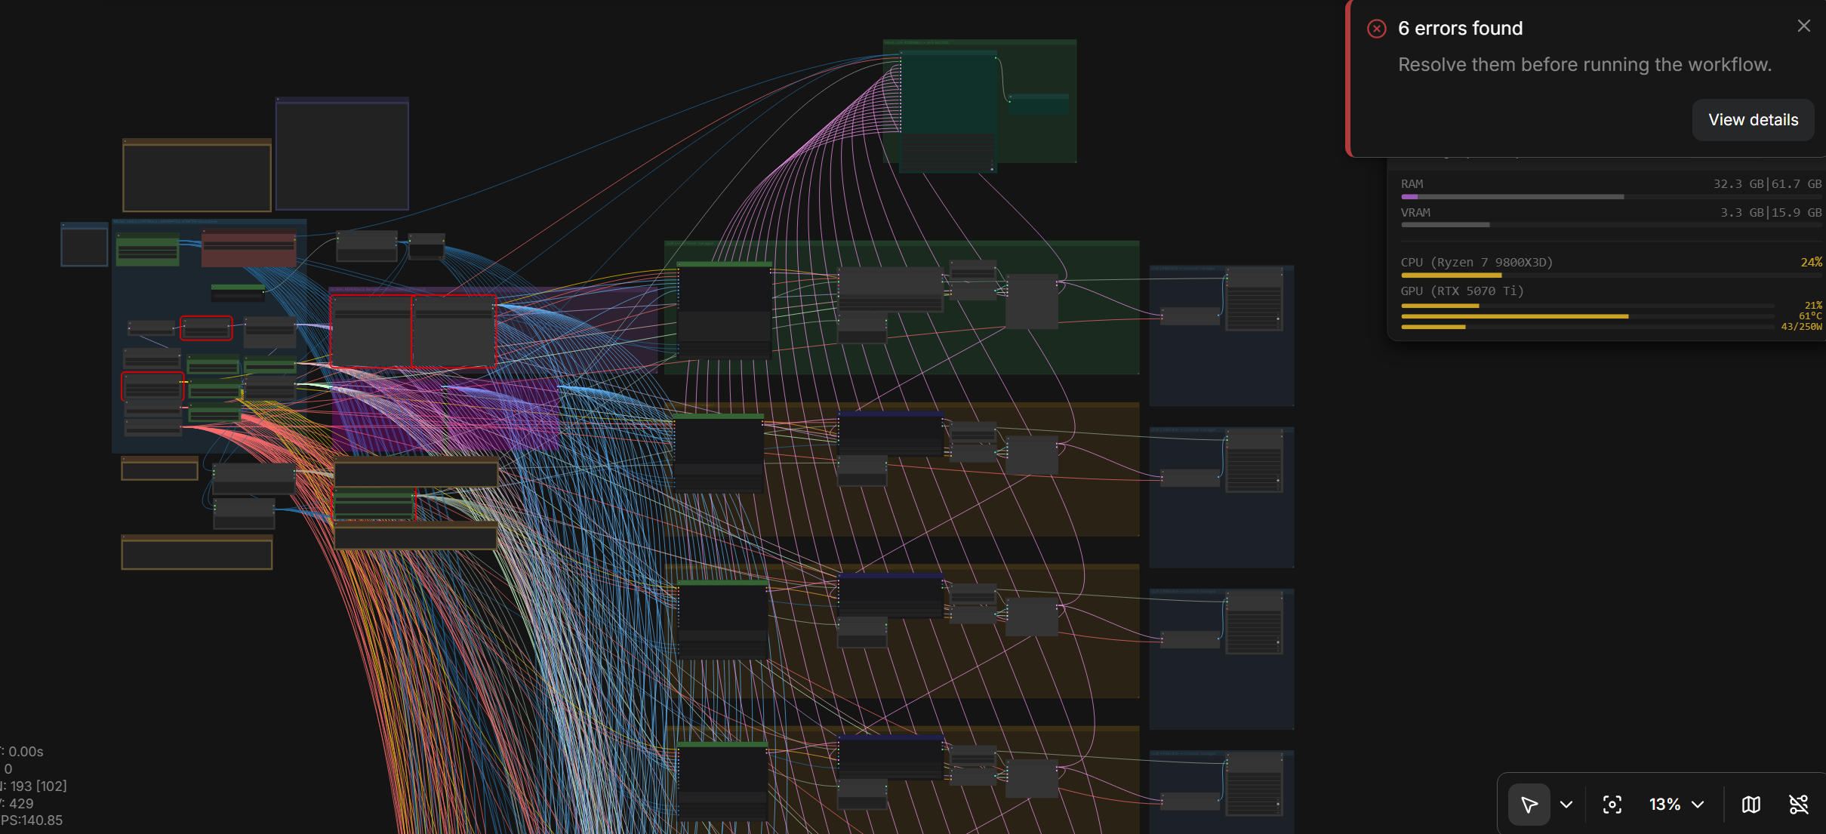1826x834 pixels.
Task: Click the VRAM usage bar
Action: click(1611, 225)
